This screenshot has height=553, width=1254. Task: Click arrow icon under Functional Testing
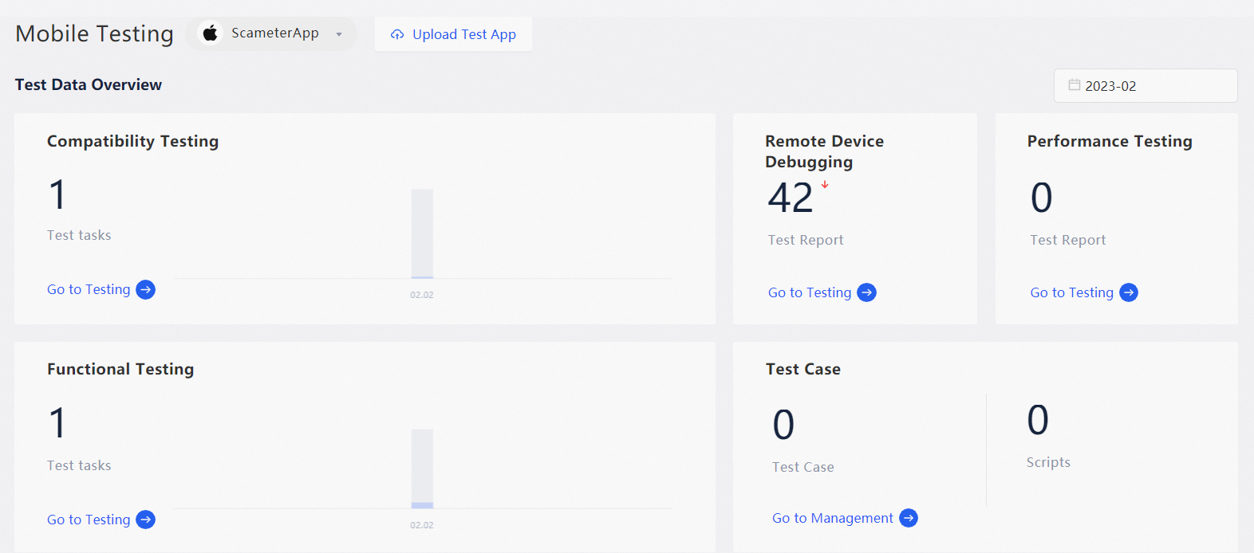145,520
